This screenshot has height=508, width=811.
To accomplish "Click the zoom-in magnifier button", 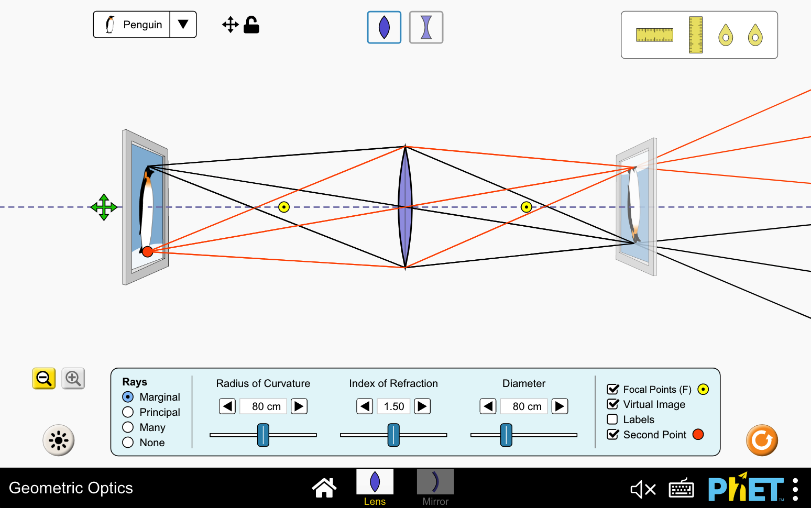I will [73, 379].
